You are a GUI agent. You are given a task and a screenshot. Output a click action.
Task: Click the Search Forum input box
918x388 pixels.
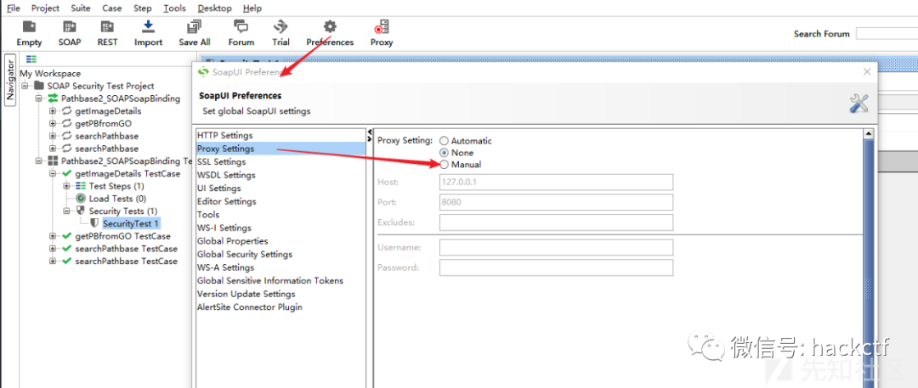point(887,34)
